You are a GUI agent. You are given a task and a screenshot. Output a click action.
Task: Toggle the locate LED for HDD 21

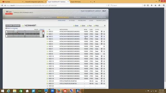pyautogui.click(x=104, y=83)
